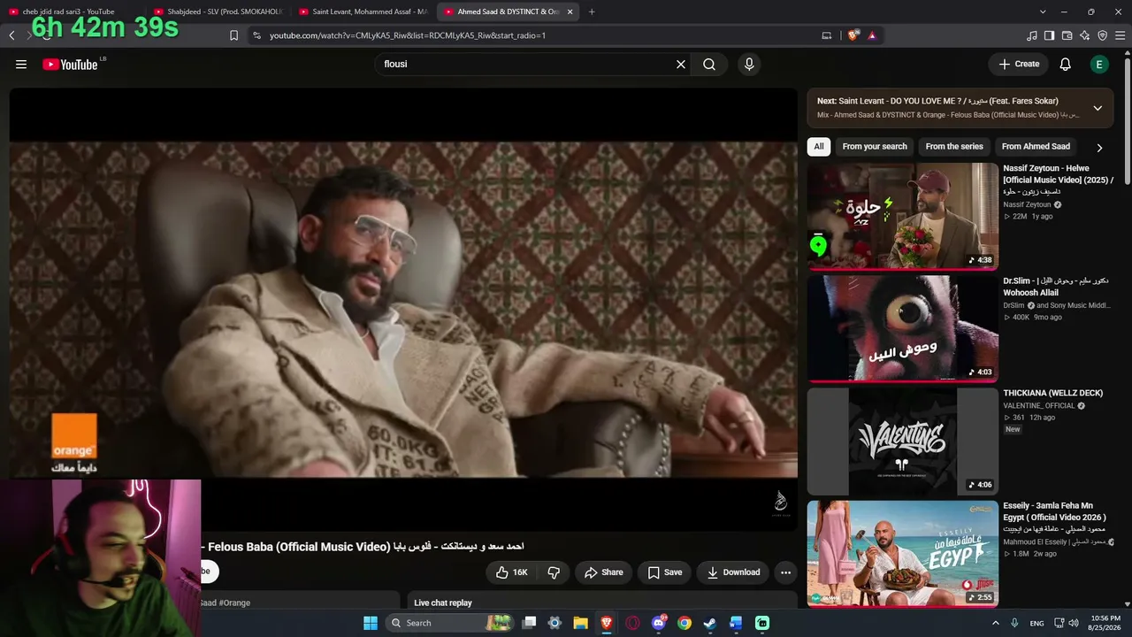
Task: Open Dr.Slim Wohoosh Allail video thumbnail
Action: coord(902,328)
